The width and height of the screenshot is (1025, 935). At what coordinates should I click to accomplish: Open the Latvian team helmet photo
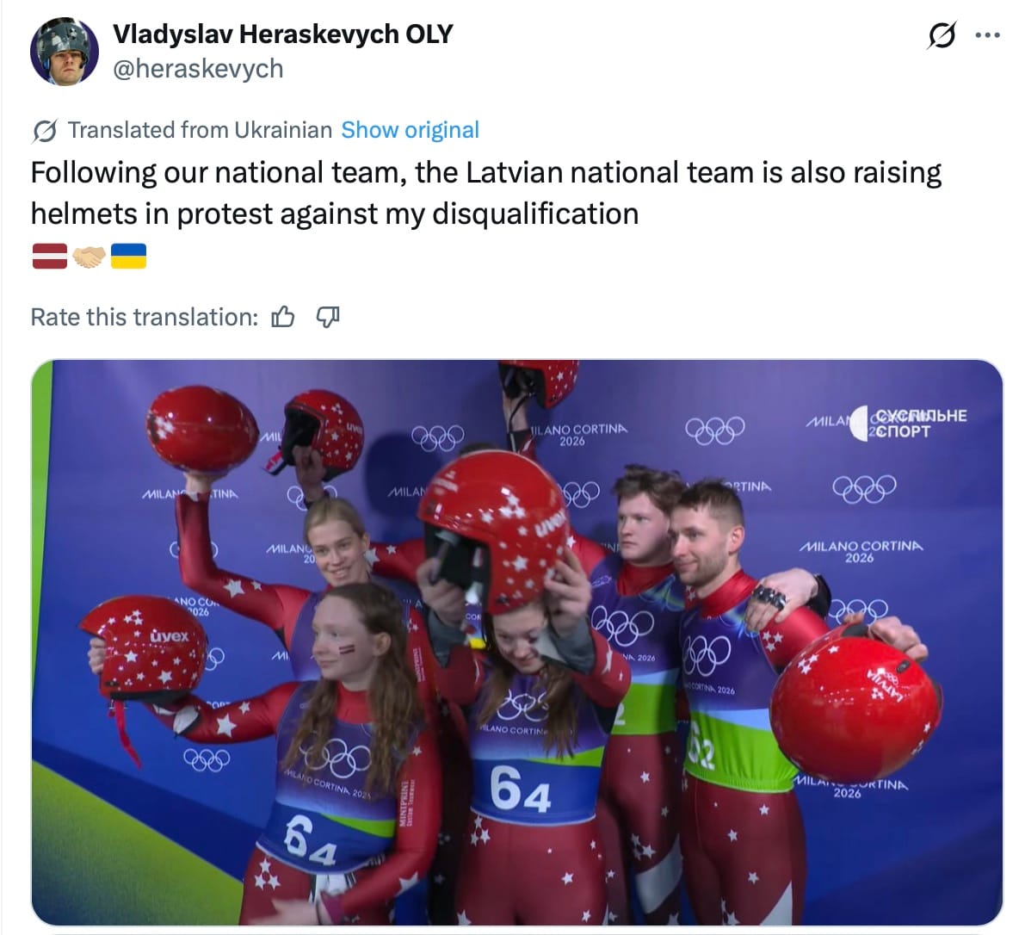516,642
